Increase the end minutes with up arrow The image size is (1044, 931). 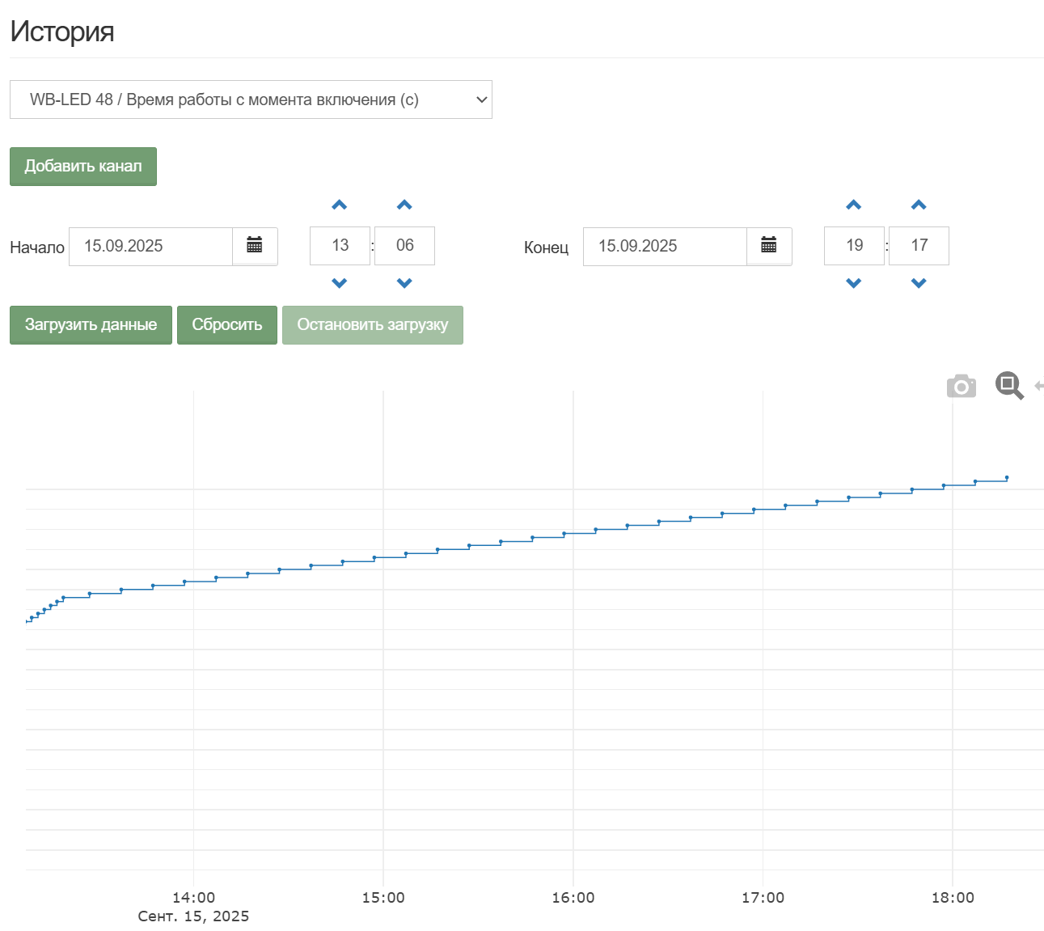pyautogui.click(x=919, y=205)
